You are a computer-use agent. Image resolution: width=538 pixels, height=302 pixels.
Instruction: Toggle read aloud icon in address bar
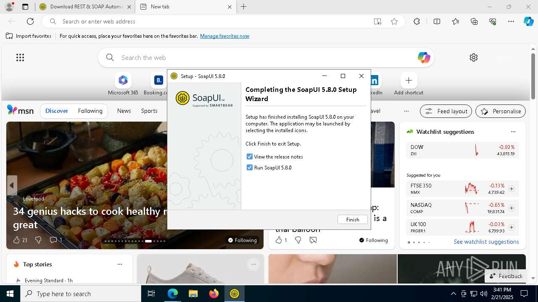pos(377,21)
